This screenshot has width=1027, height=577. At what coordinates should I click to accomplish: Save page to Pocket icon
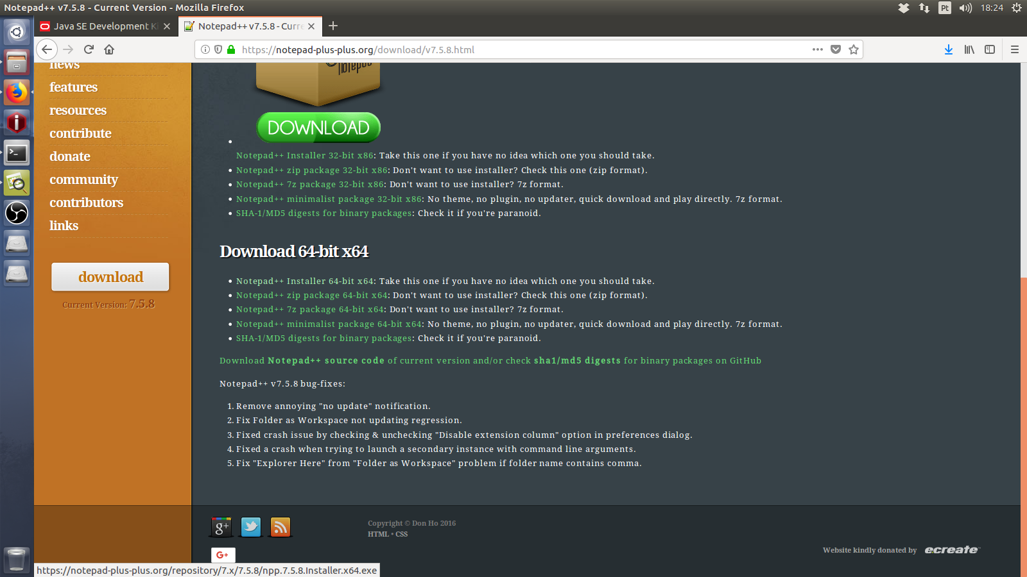pyautogui.click(x=835, y=49)
